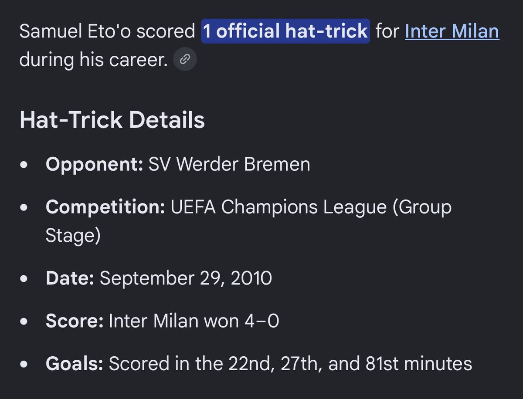Click the bold "Score:" label
The height and width of the screenshot is (399, 523).
tap(75, 321)
